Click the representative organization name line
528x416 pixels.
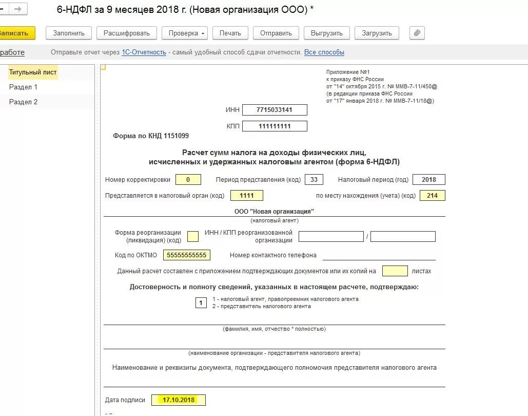tap(275, 344)
